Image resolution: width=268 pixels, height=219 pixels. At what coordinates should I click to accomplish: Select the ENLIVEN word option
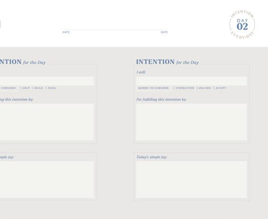point(203,88)
